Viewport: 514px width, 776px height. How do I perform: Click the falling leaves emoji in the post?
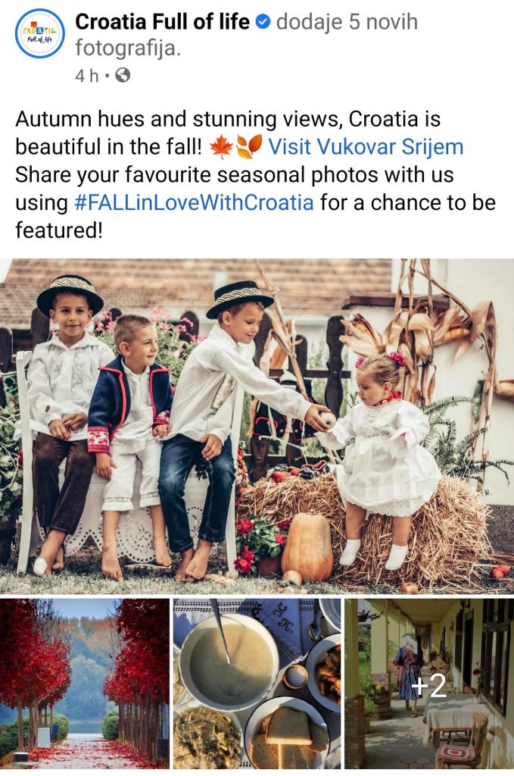pos(248,148)
